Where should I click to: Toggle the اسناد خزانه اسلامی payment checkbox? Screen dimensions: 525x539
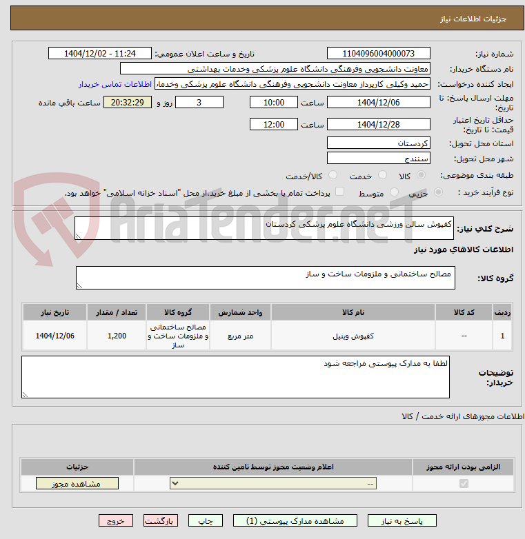(339, 192)
